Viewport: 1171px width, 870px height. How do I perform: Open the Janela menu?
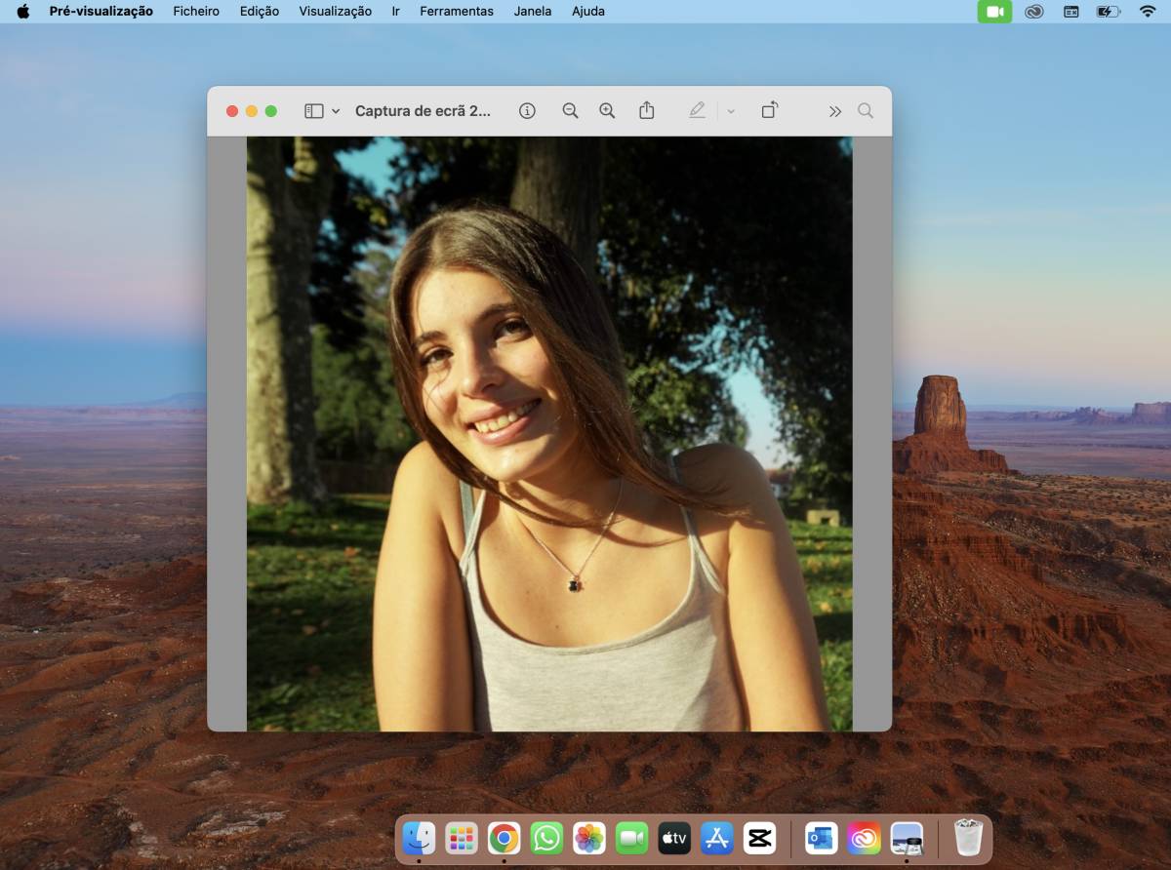pyautogui.click(x=533, y=12)
